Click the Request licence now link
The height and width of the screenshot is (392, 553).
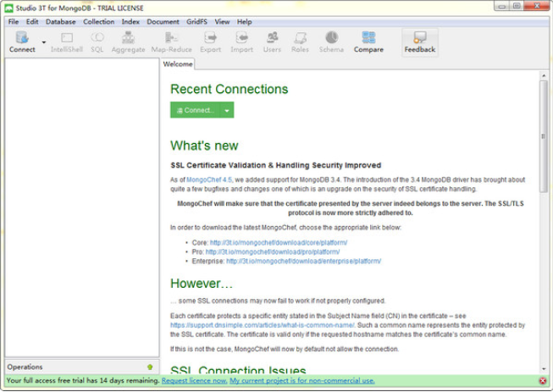[194, 381]
